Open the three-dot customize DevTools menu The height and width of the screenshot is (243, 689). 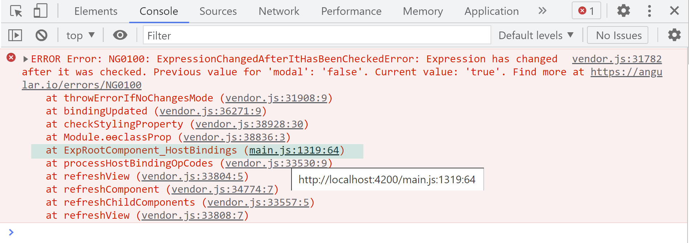pyautogui.click(x=649, y=11)
